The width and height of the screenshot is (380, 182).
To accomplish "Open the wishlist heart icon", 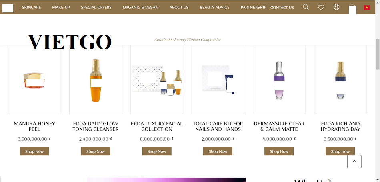I will pos(321,8).
